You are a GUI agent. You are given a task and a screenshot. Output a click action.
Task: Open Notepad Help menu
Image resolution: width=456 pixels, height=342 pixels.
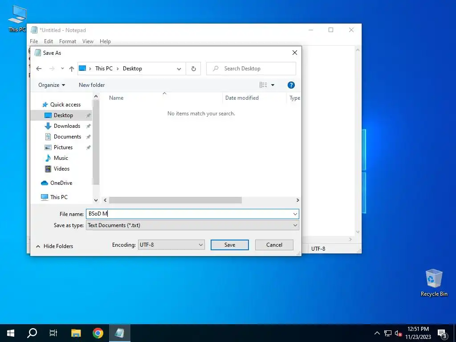pyautogui.click(x=105, y=41)
